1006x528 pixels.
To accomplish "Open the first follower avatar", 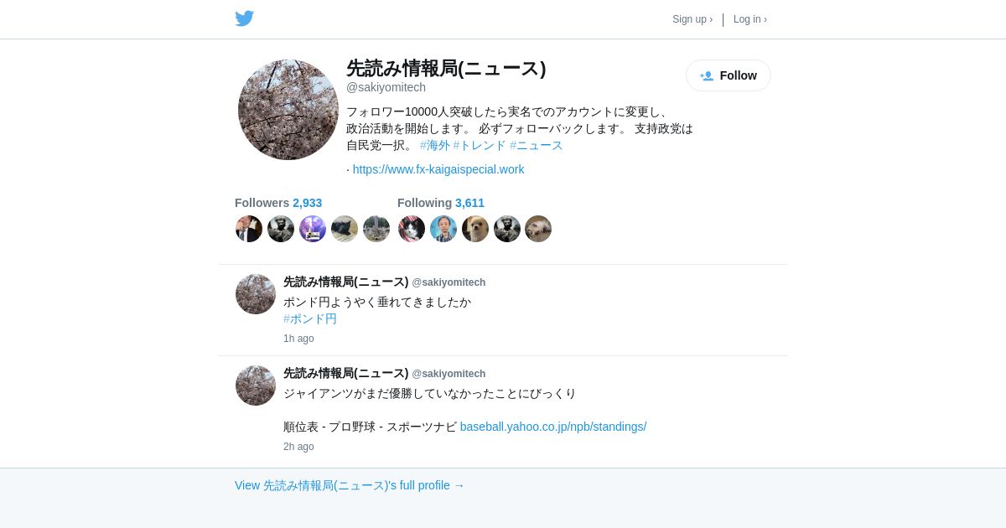I will 249,229.
